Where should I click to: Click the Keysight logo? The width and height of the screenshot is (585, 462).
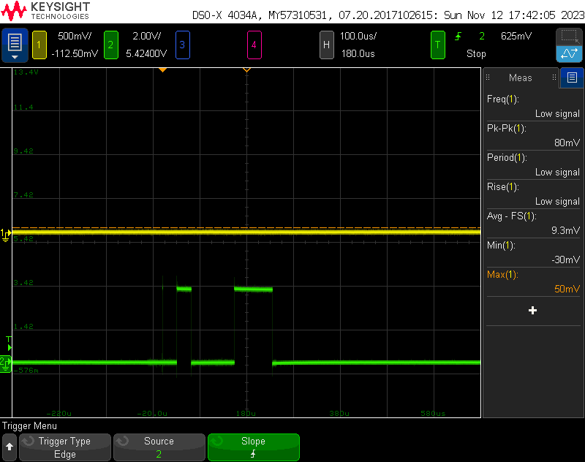pos(45,11)
